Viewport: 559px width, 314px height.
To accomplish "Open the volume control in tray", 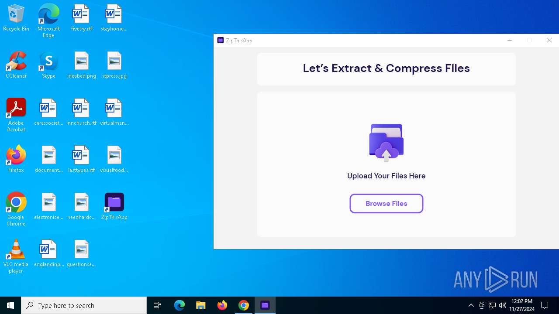I will [x=503, y=305].
